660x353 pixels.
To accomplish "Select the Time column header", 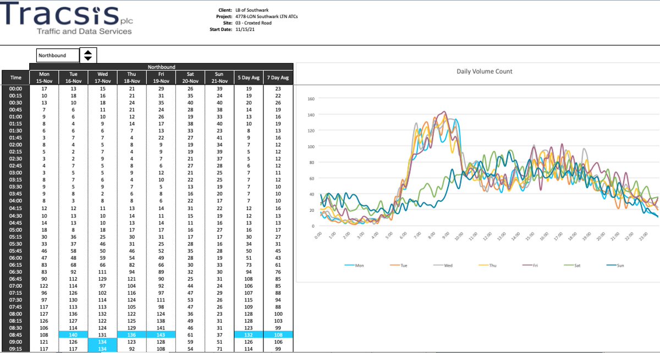I will click(15, 77).
